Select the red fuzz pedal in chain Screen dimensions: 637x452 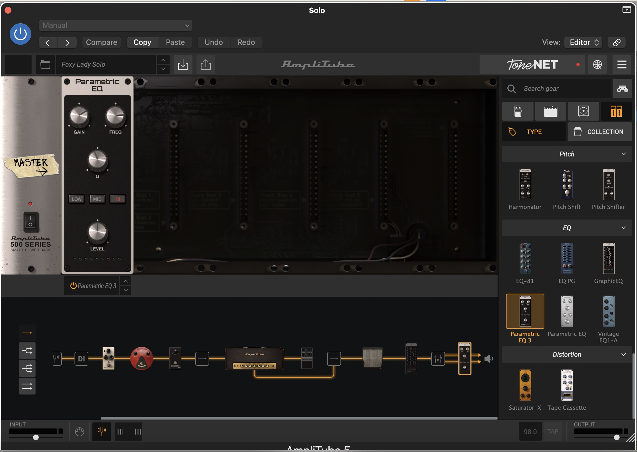(x=141, y=358)
